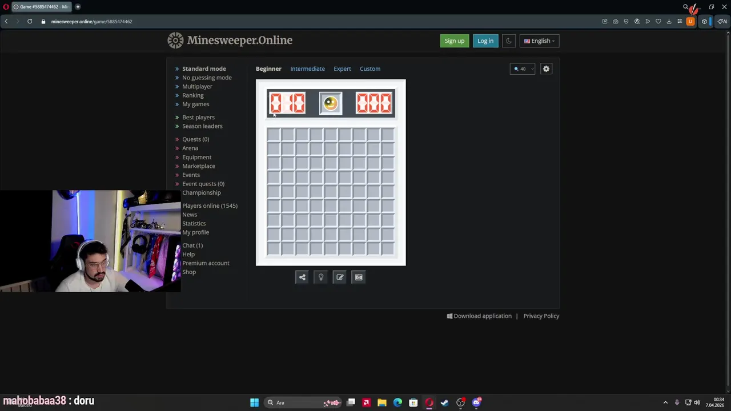Open My games link
This screenshot has height=411, width=731.
[x=195, y=104]
